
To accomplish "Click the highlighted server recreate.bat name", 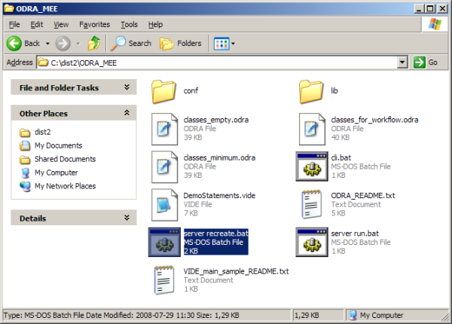I will coord(216,233).
